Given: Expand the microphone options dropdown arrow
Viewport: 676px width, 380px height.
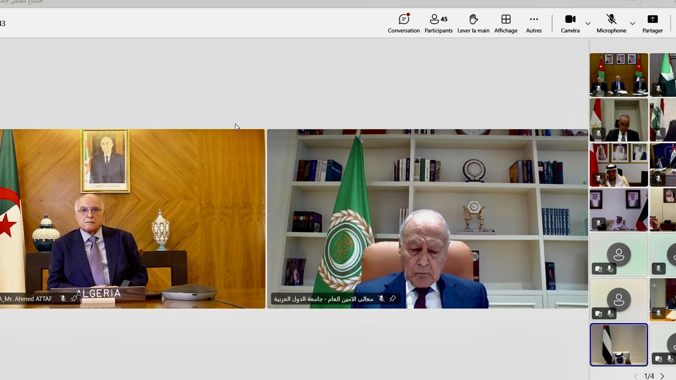Looking at the screenshot, I should coord(632,24).
